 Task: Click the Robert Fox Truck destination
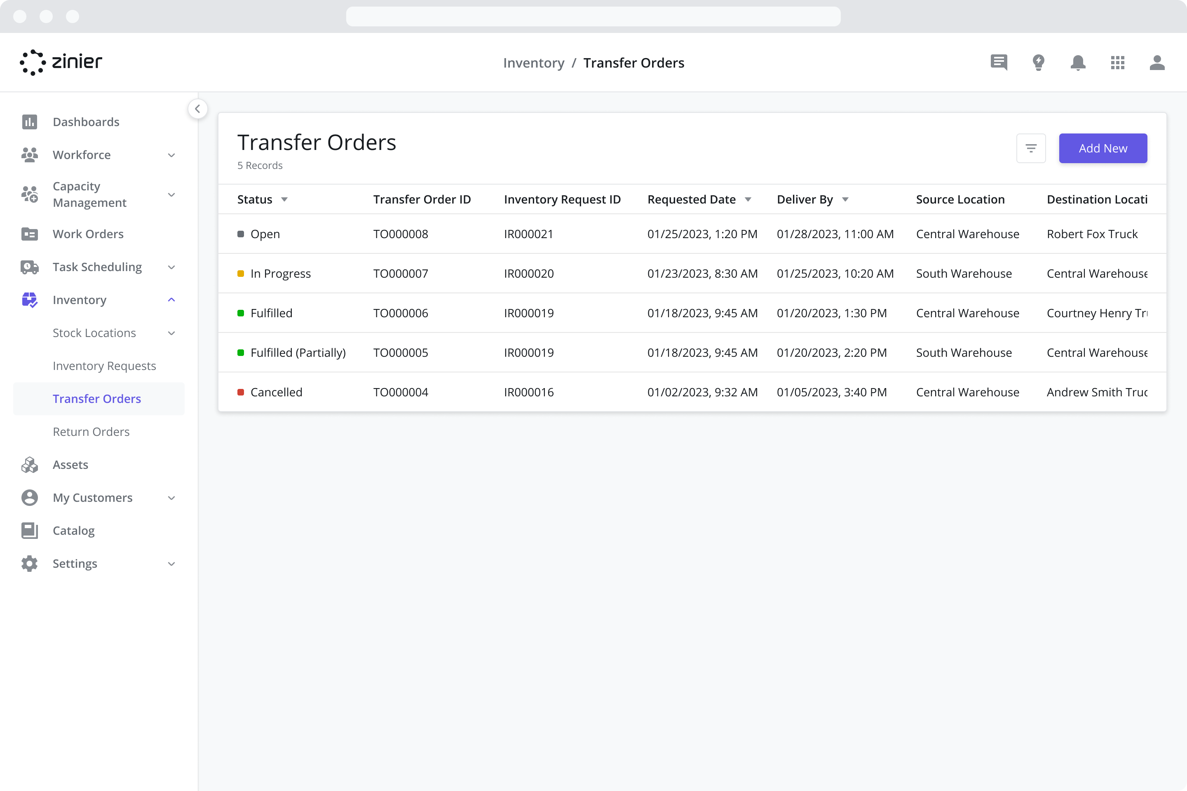(x=1092, y=234)
